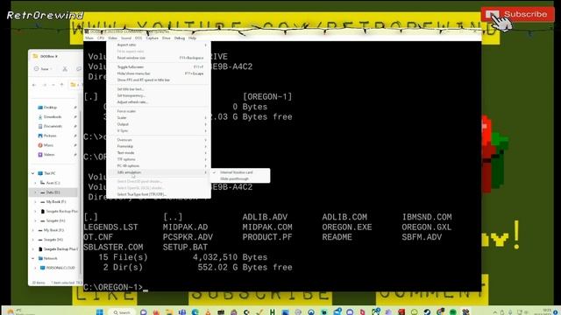Open the Help menu in DOSBox-X
The image size is (561, 315).
pos(192,38)
